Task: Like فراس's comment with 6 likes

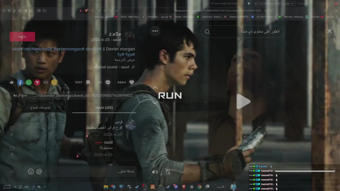Action: tap(12, 128)
